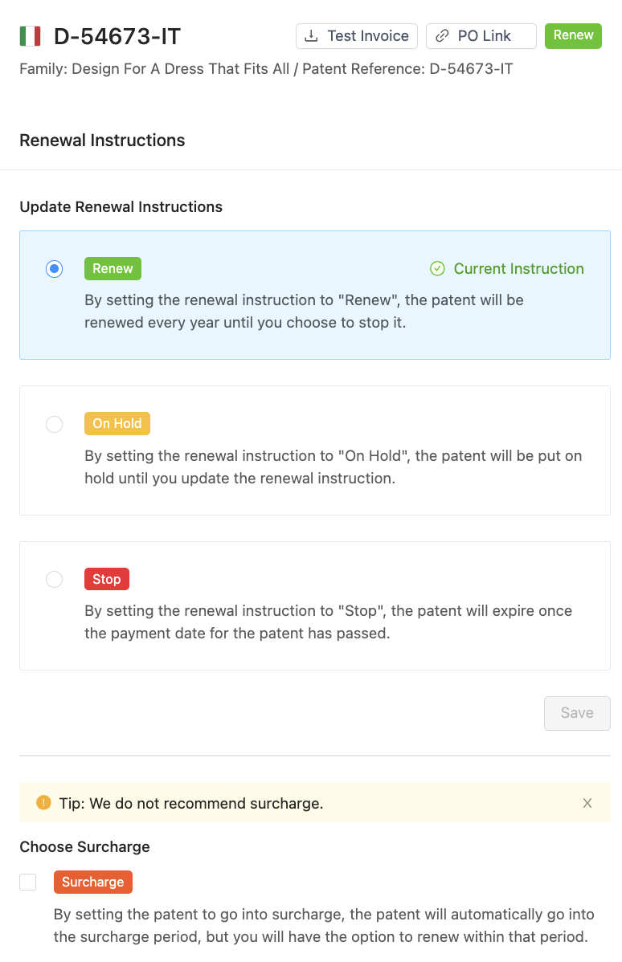Open the Test Invoice download
Viewport: 622px width, 962px height.
[x=356, y=35]
